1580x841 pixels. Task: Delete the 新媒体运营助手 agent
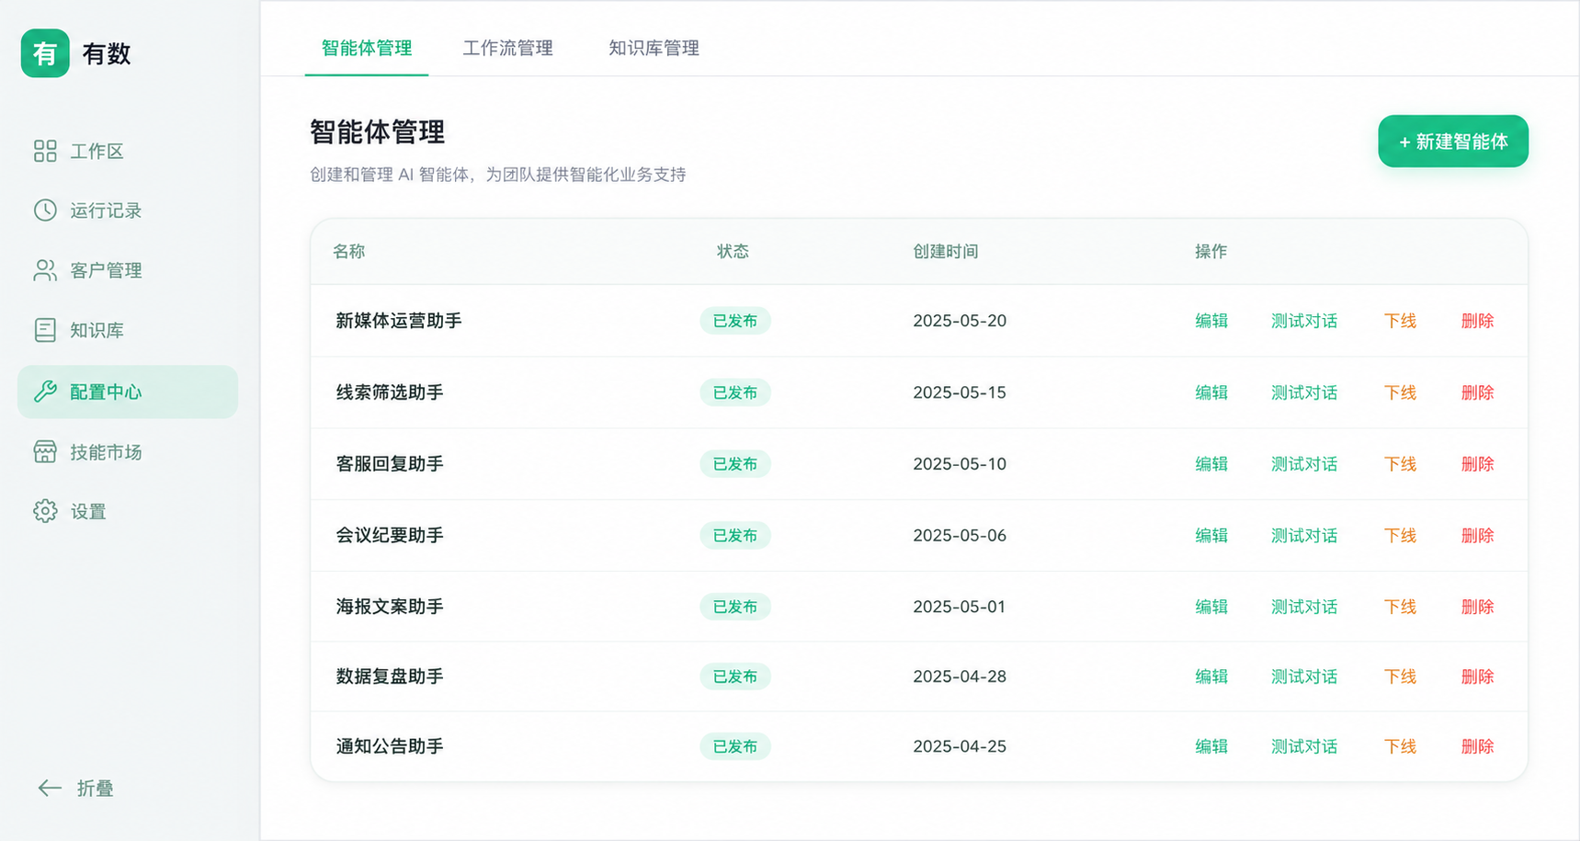coord(1477,321)
